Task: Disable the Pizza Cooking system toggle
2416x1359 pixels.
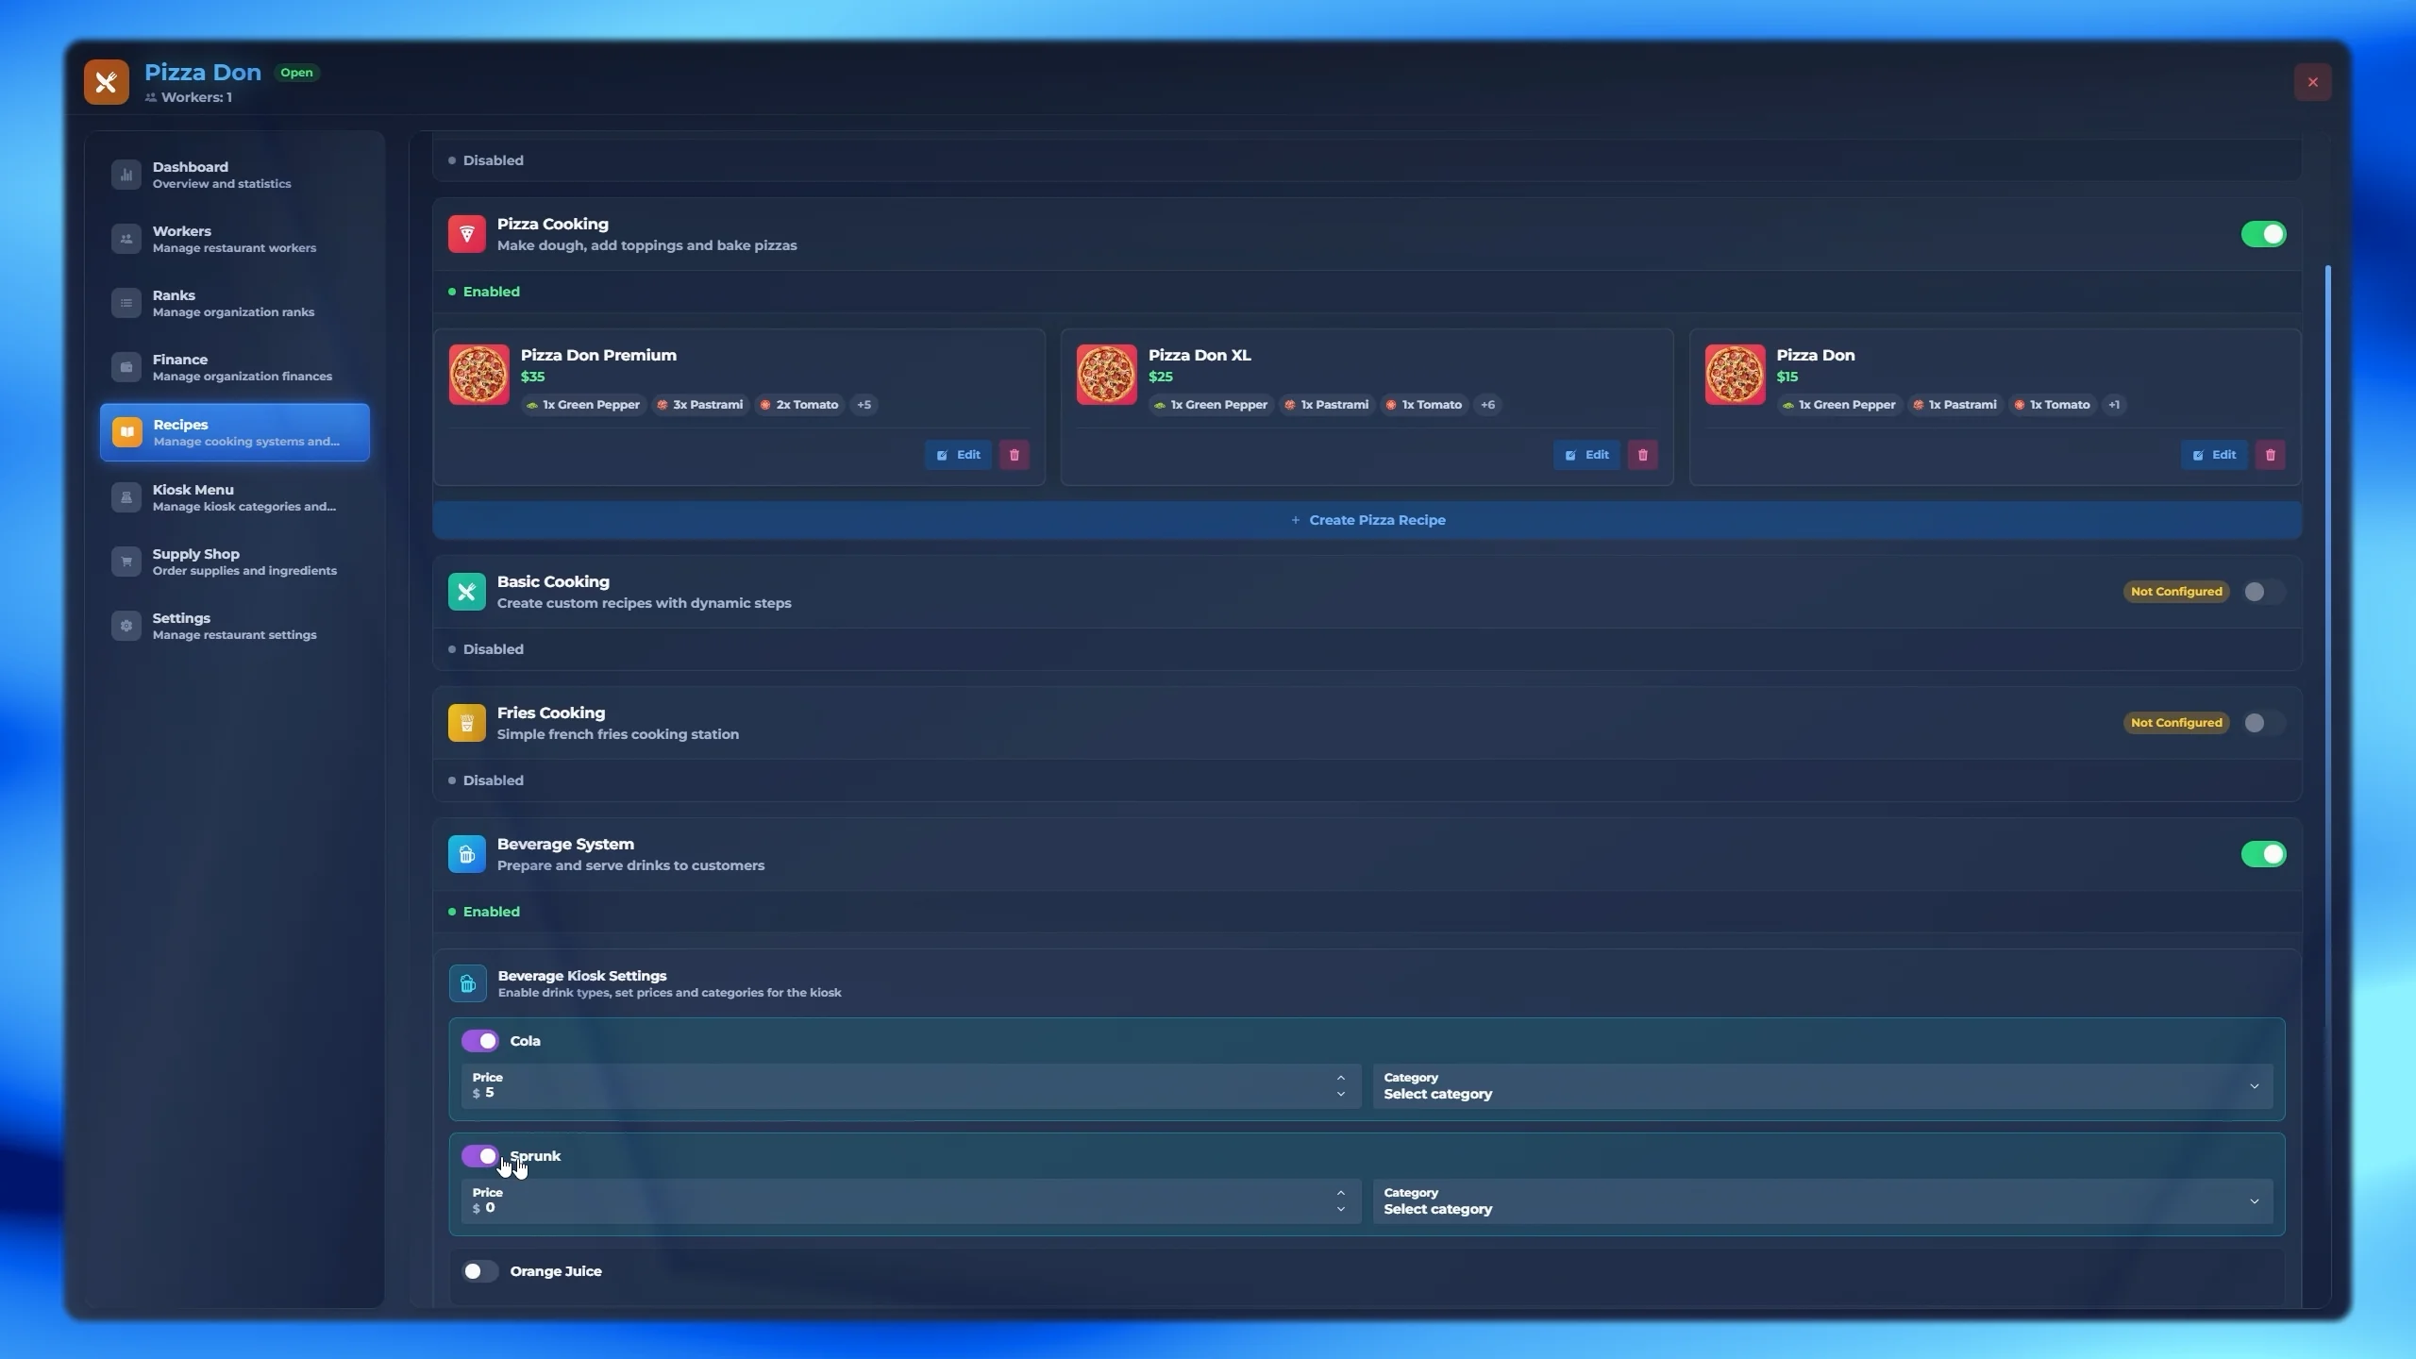Action: pyautogui.click(x=2263, y=234)
